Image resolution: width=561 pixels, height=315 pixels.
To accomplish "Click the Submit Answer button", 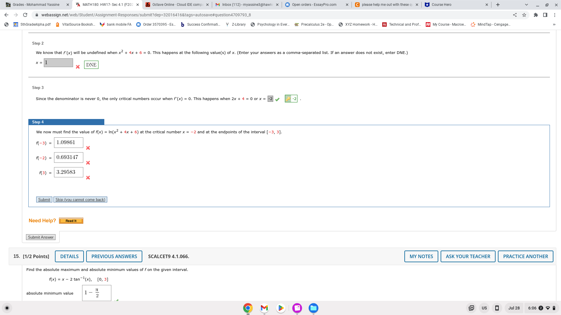I will tap(41, 237).
